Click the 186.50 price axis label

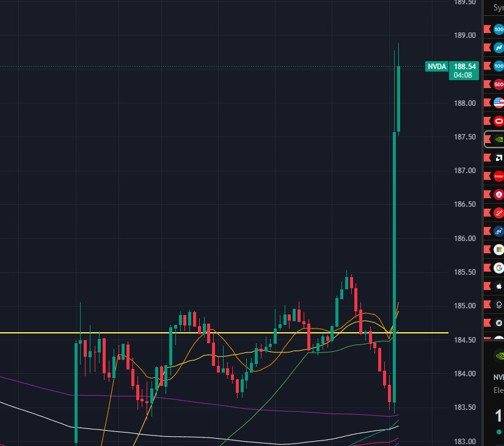[x=464, y=204]
